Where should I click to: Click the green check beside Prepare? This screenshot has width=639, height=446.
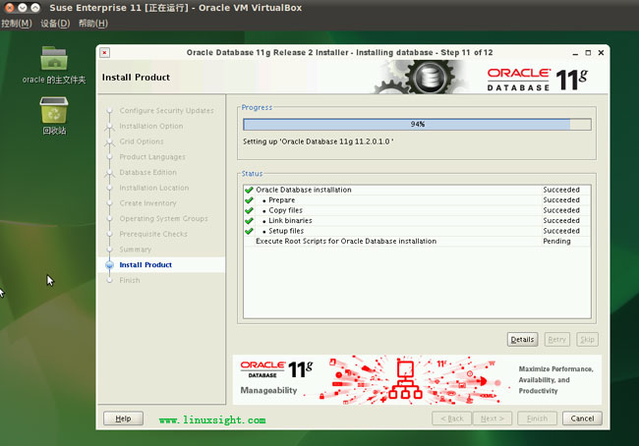pyautogui.click(x=249, y=200)
